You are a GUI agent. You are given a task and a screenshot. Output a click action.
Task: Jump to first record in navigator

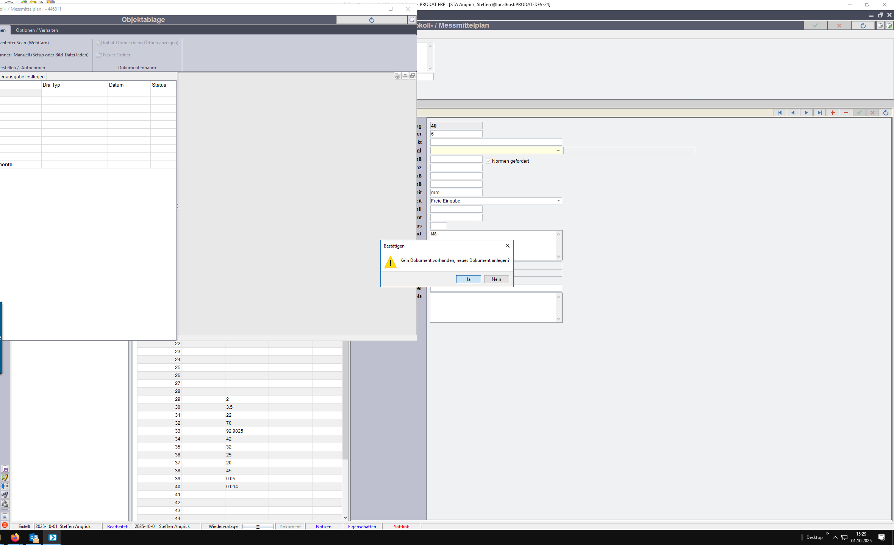[x=779, y=113]
